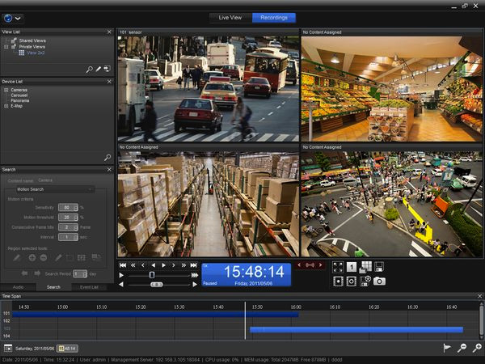Open the Motion Search dropdown

(54, 189)
